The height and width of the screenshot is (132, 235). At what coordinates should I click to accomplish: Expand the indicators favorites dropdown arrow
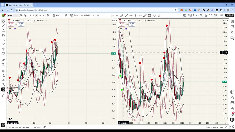coord(62,15)
